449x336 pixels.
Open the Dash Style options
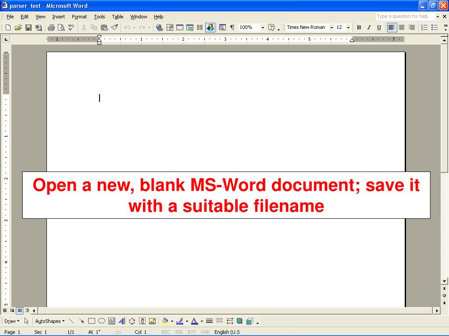click(x=219, y=321)
